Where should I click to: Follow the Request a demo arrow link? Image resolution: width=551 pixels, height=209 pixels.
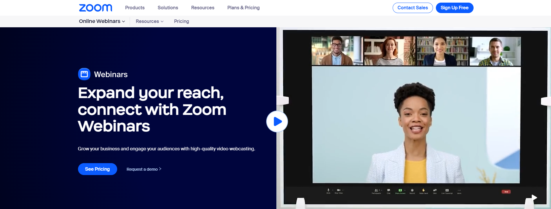pos(144,169)
